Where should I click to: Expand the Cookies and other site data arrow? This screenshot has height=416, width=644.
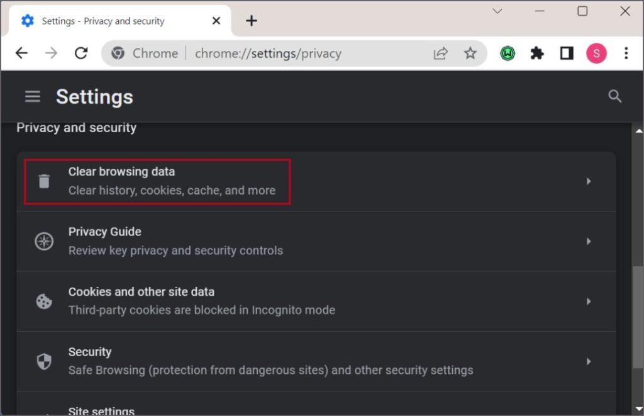589,301
